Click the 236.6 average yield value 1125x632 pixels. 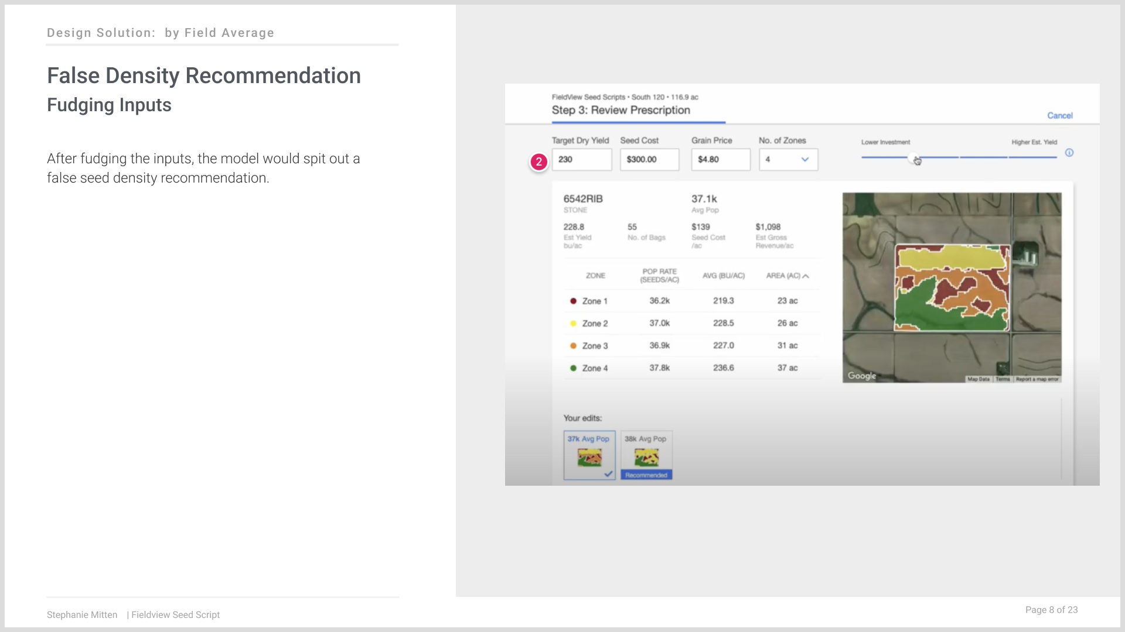[x=724, y=368]
